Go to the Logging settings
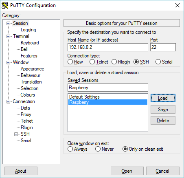The image size is (184, 178). 28,30
